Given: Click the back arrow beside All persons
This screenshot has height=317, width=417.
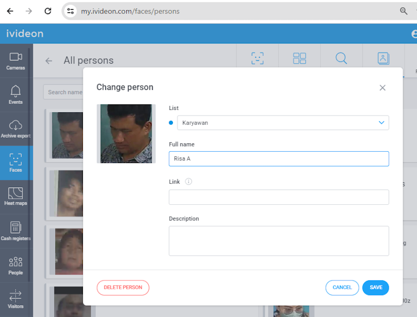Looking at the screenshot, I should pos(48,61).
